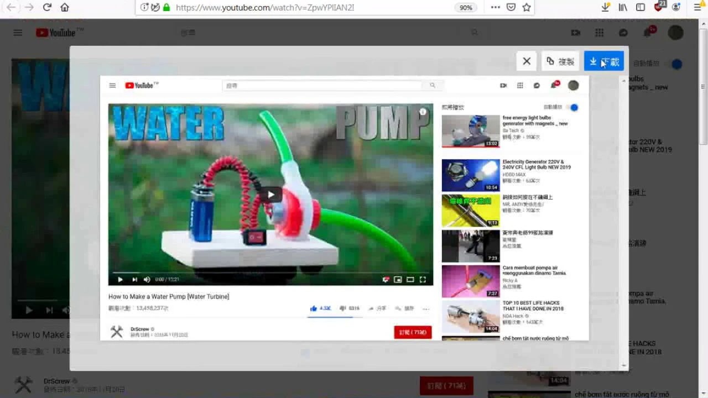Screen dimensions: 708x398
Task: Open the three-dot more actions under the video
Action: [x=426, y=308]
